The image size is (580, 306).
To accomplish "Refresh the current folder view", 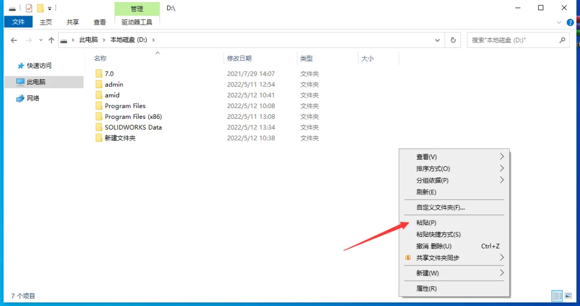I will (453, 40).
